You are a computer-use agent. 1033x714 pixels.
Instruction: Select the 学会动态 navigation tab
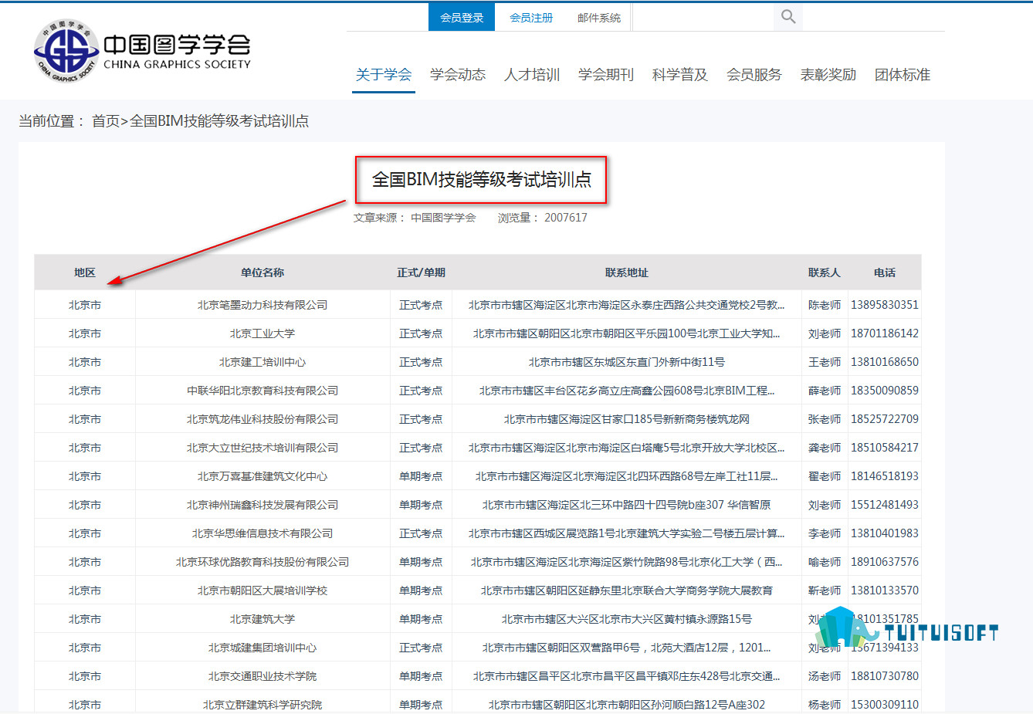tap(458, 75)
